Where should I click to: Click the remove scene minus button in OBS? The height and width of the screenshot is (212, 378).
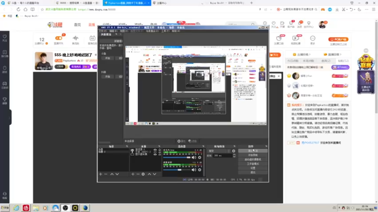105,174
